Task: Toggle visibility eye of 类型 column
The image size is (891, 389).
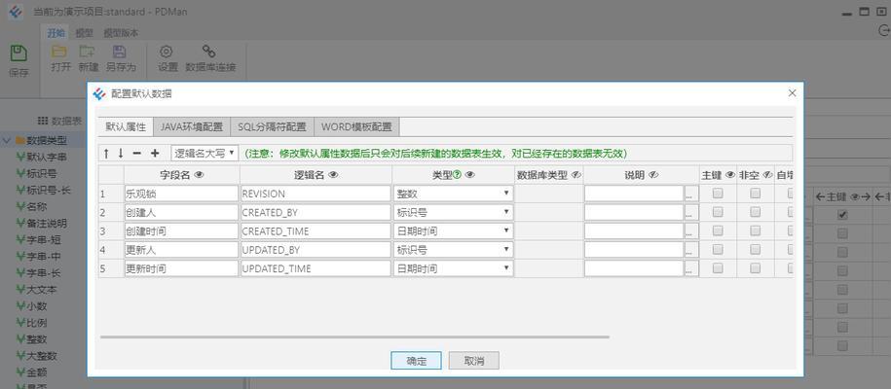Action: (x=469, y=175)
